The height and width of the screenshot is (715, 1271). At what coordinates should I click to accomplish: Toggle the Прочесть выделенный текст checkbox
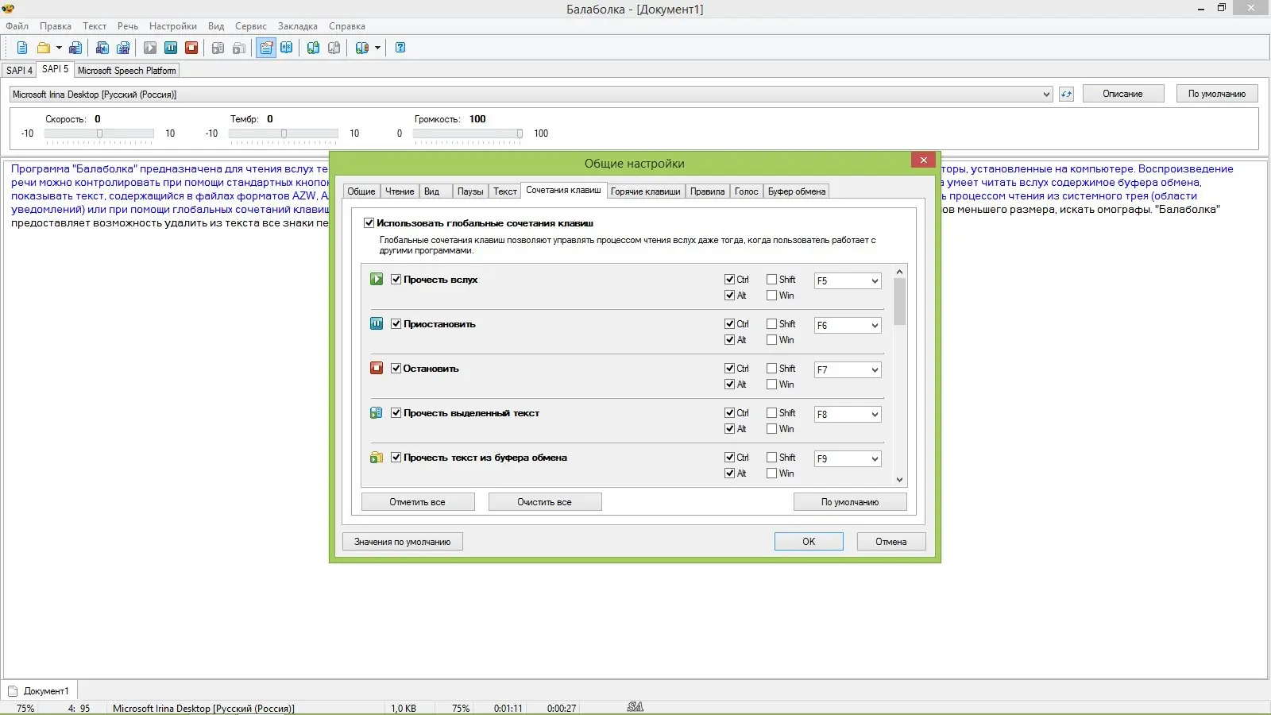tap(396, 413)
